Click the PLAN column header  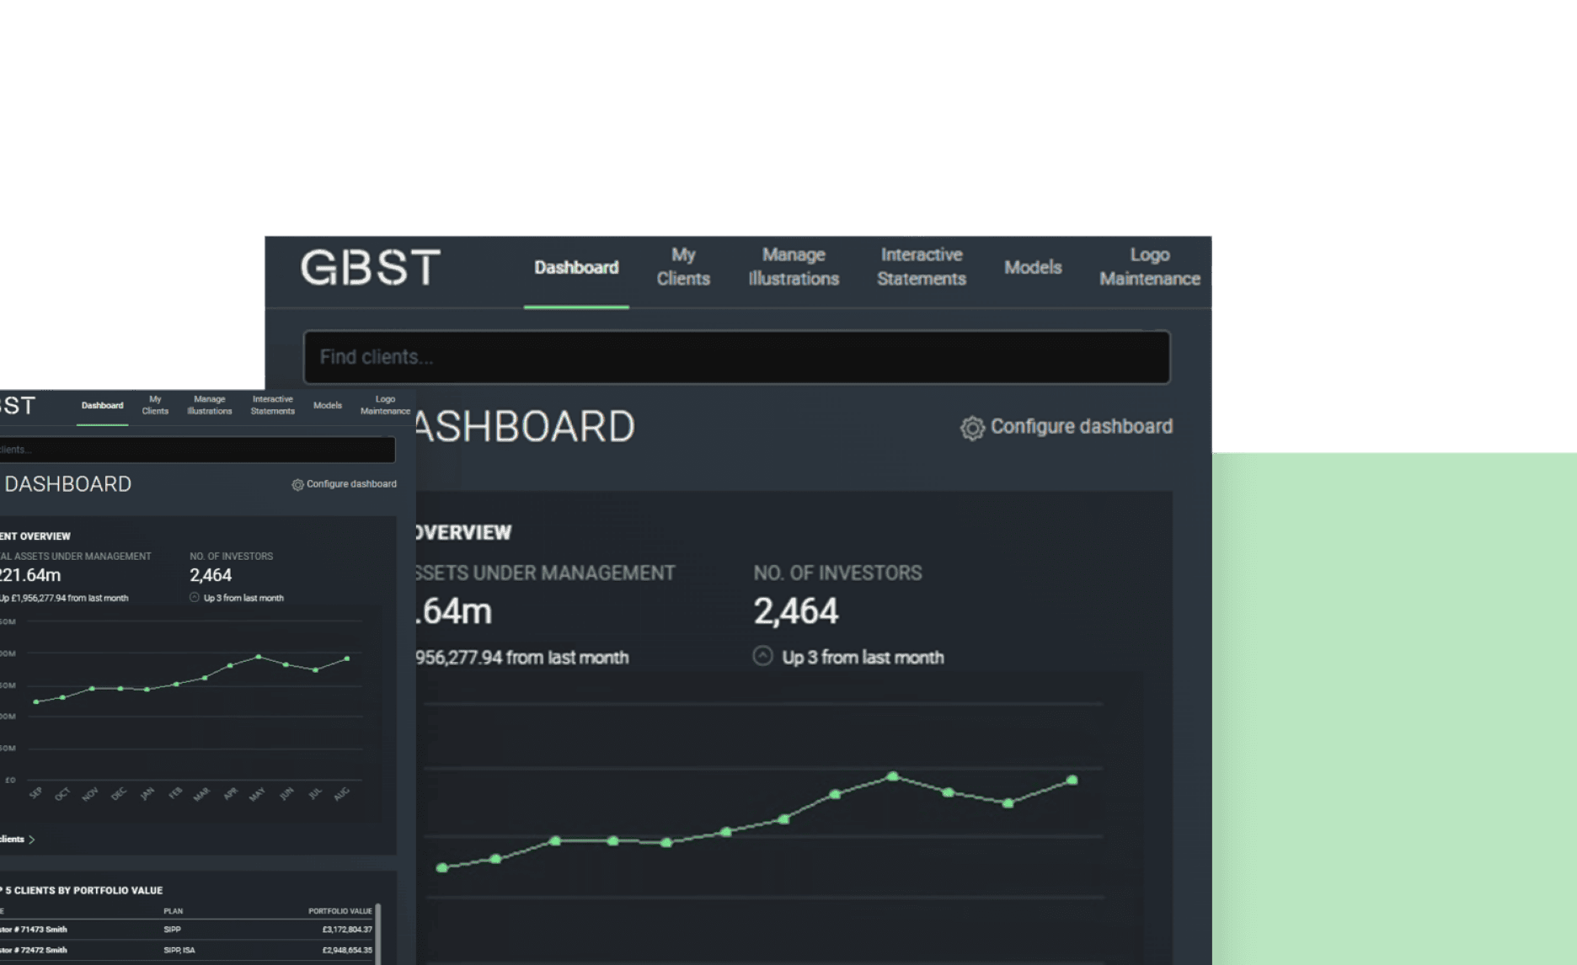[174, 911]
